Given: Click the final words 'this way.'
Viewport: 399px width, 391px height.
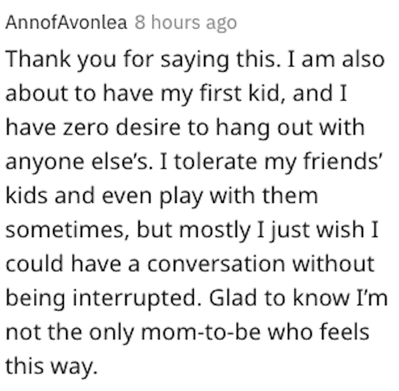Looking at the screenshot, I should coord(52,367).
